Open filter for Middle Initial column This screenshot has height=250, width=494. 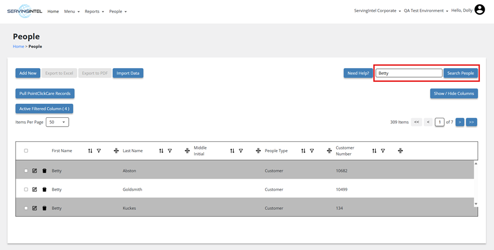coord(240,151)
